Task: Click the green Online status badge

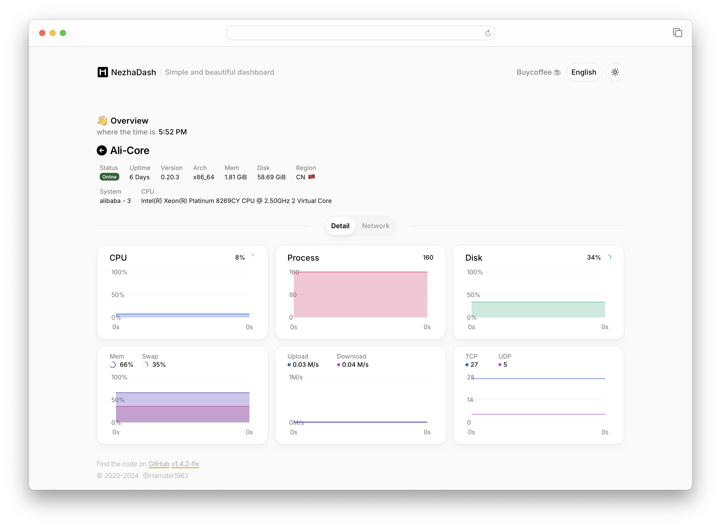Action: (109, 177)
